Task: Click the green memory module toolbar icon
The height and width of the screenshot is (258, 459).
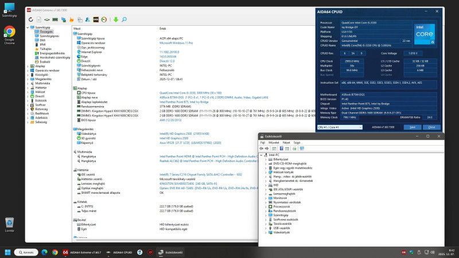Action: coord(55,19)
